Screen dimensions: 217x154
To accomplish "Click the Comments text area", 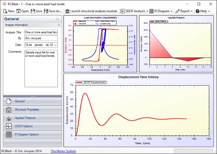I will 41,68.
